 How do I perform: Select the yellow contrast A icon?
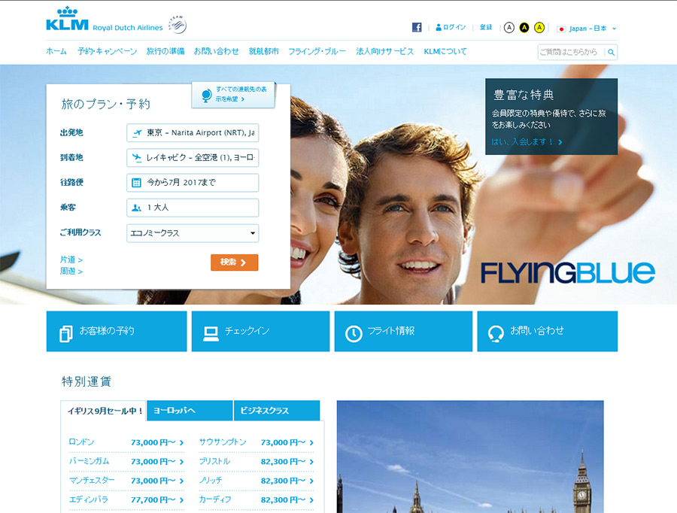[539, 28]
